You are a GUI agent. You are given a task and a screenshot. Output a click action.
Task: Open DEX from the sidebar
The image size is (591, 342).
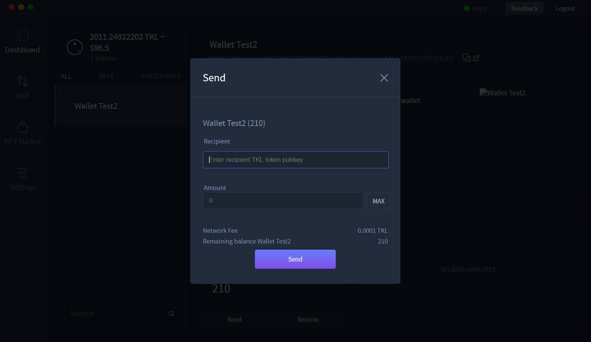pyautogui.click(x=23, y=88)
